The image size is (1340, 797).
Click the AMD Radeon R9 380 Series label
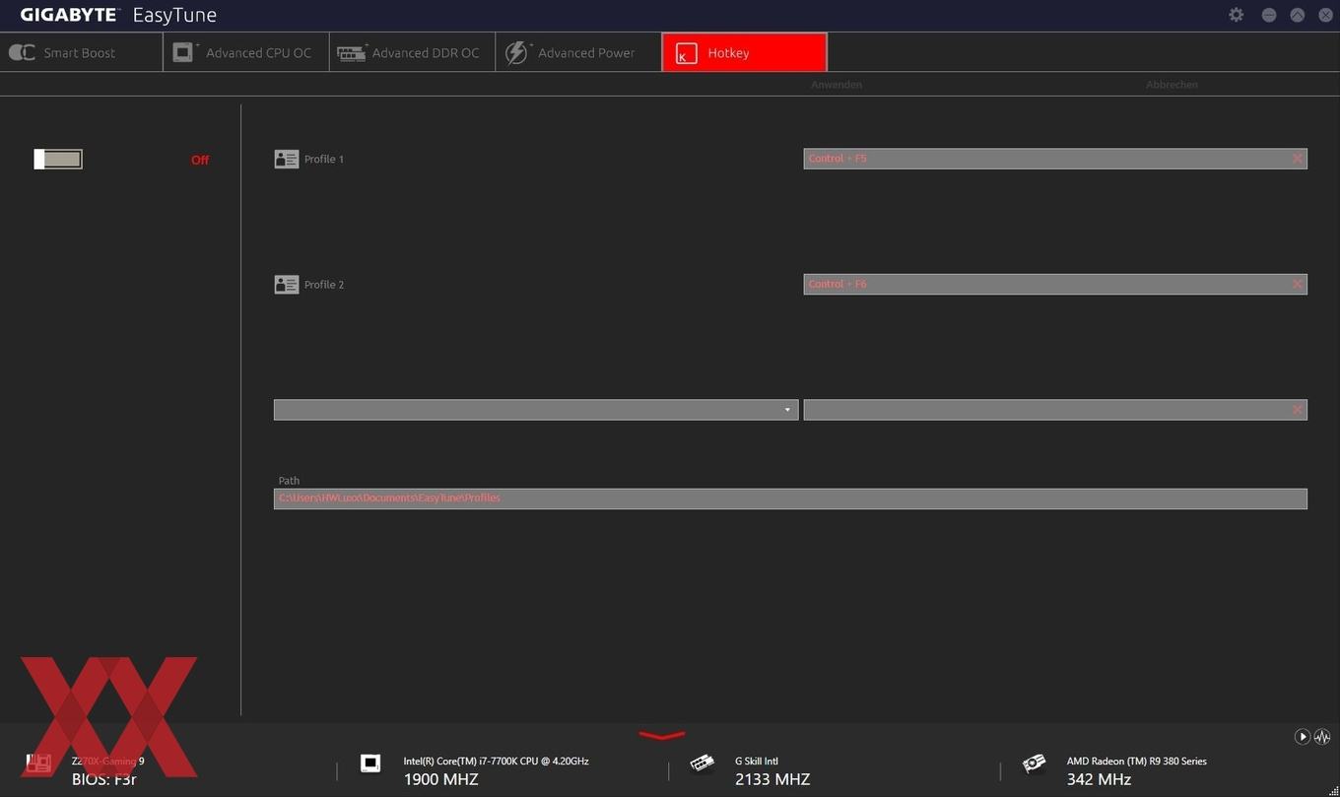click(x=1136, y=761)
